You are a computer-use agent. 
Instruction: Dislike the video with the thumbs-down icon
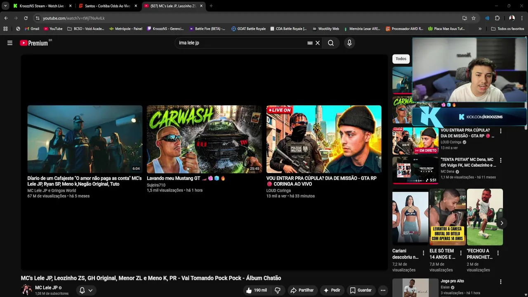(278, 290)
